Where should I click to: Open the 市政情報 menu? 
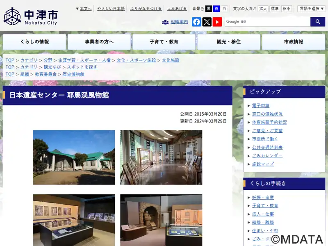[x=294, y=42]
